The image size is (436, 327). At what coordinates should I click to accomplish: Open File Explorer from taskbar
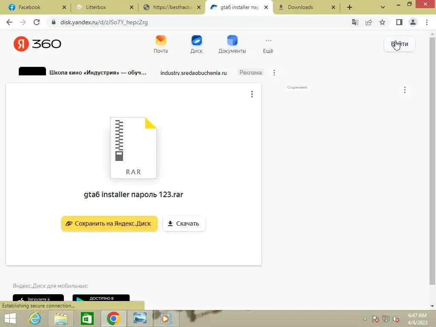point(61,318)
